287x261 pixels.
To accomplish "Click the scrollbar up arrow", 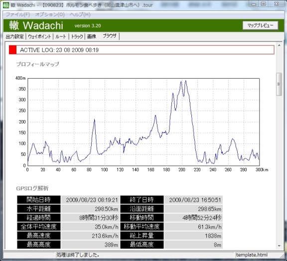I will tap(279, 45).
